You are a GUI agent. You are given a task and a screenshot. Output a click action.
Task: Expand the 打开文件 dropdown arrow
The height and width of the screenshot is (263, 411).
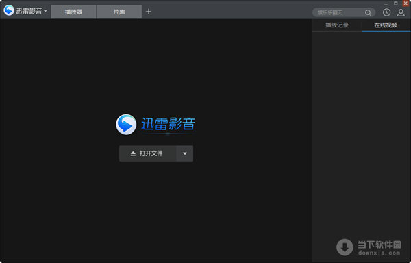pyautogui.click(x=185, y=153)
